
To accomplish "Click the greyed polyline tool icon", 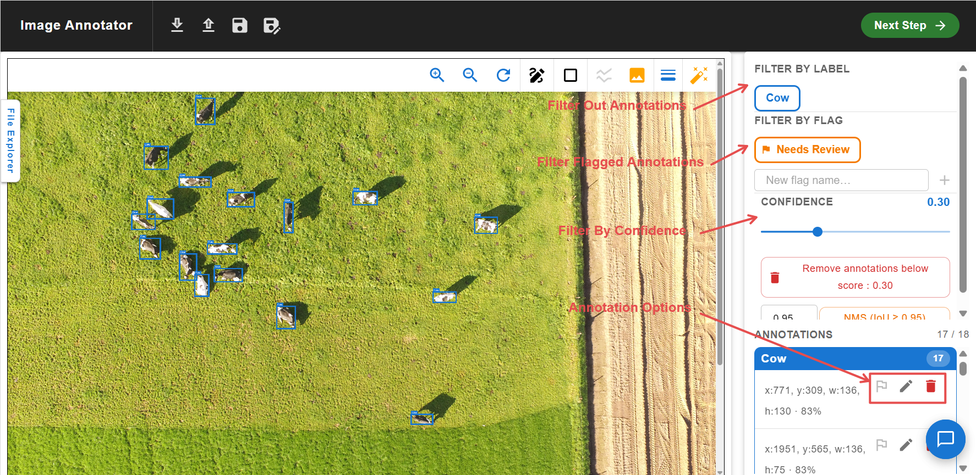I will (x=604, y=75).
